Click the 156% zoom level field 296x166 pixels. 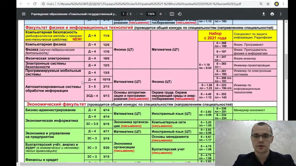coord(151,14)
